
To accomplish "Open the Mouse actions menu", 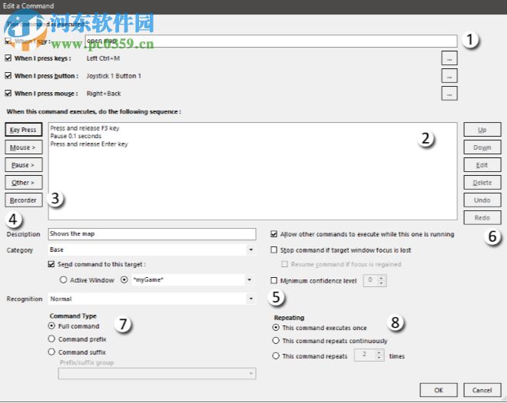I will (x=23, y=147).
